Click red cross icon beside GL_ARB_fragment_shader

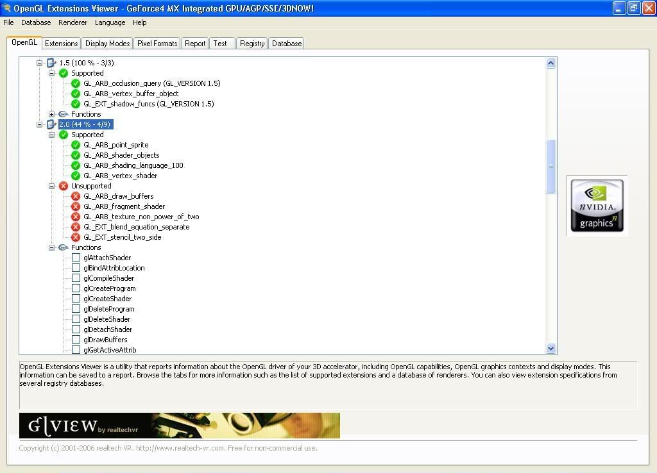pos(76,206)
